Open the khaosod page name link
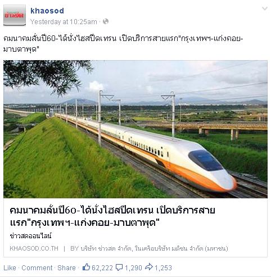 click(x=47, y=11)
